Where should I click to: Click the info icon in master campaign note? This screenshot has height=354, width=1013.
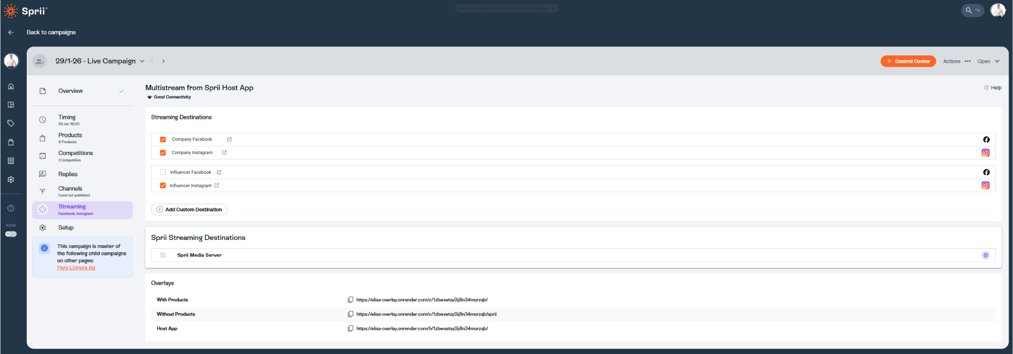point(45,248)
